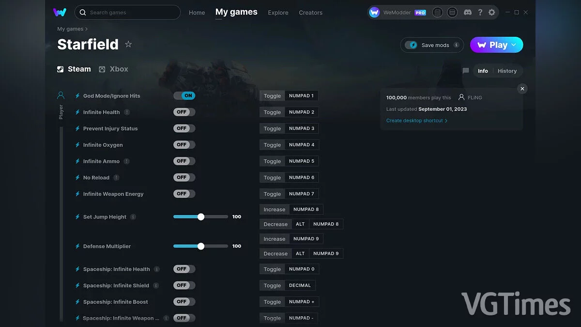
Task: Switch to the Explore tab
Action: [x=278, y=13]
